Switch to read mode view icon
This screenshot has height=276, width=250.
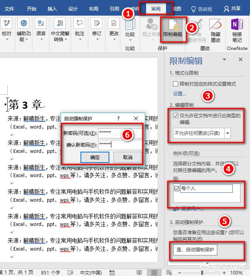click(139, 272)
